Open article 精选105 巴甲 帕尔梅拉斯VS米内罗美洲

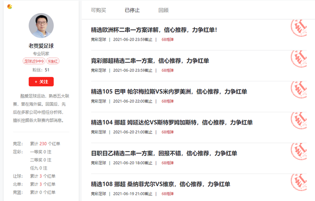pyautogui.click(x=169, y=92)
